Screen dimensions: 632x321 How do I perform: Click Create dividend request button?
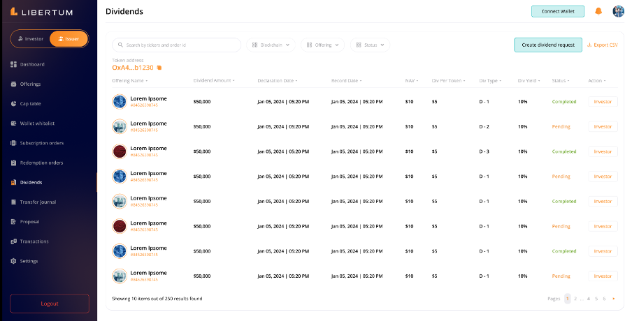547,45
